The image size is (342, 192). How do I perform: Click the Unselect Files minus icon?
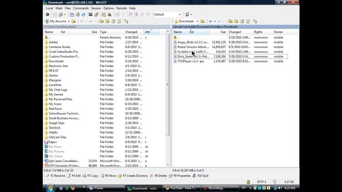pos(123,14)
